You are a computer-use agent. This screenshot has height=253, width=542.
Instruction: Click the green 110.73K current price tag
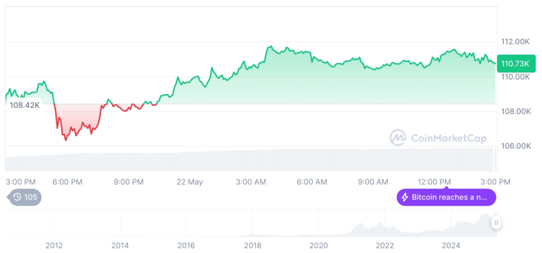point(514,63)
